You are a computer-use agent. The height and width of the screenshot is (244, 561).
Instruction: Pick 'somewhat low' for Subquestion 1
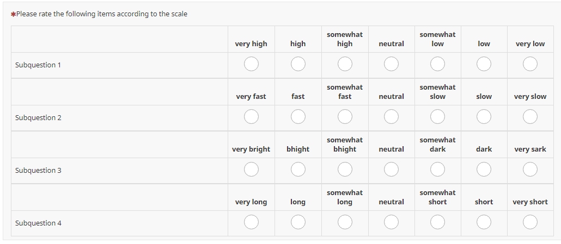(x=437, y=64)
